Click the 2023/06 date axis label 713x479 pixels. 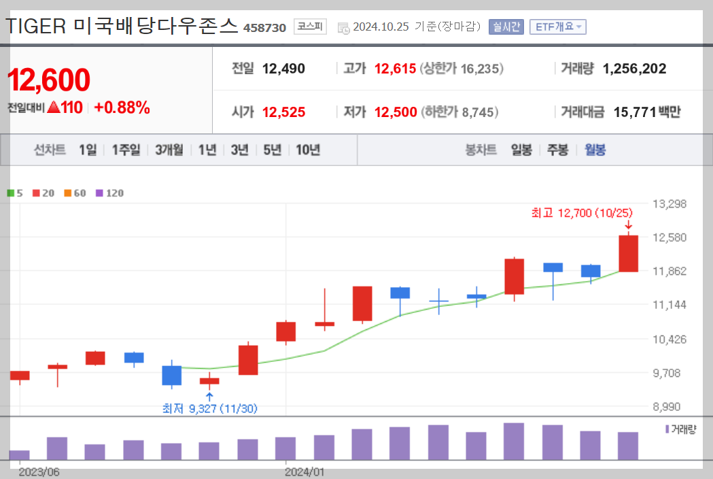pos(39,472)
